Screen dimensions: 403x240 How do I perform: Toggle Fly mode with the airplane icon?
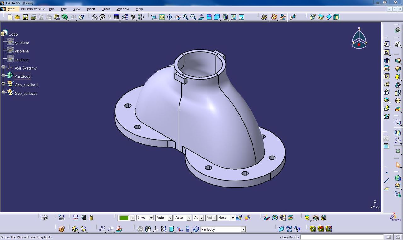(154, 17)
